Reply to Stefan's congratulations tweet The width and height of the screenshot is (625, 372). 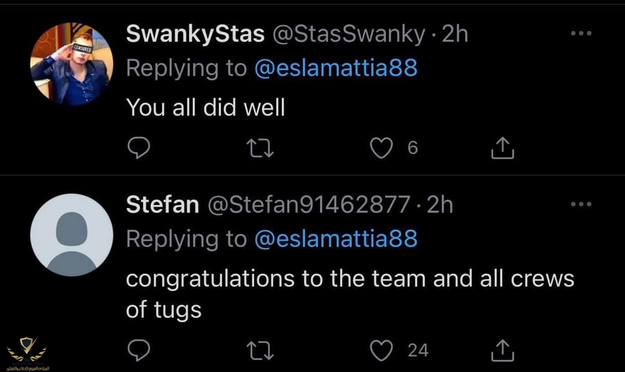139,350
